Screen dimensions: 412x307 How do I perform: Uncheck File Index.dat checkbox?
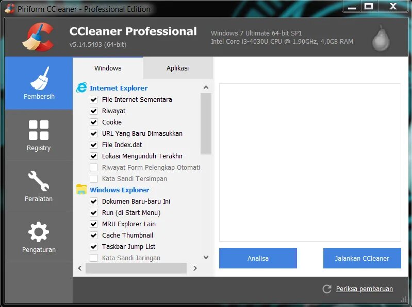click(x=93, y=145)
